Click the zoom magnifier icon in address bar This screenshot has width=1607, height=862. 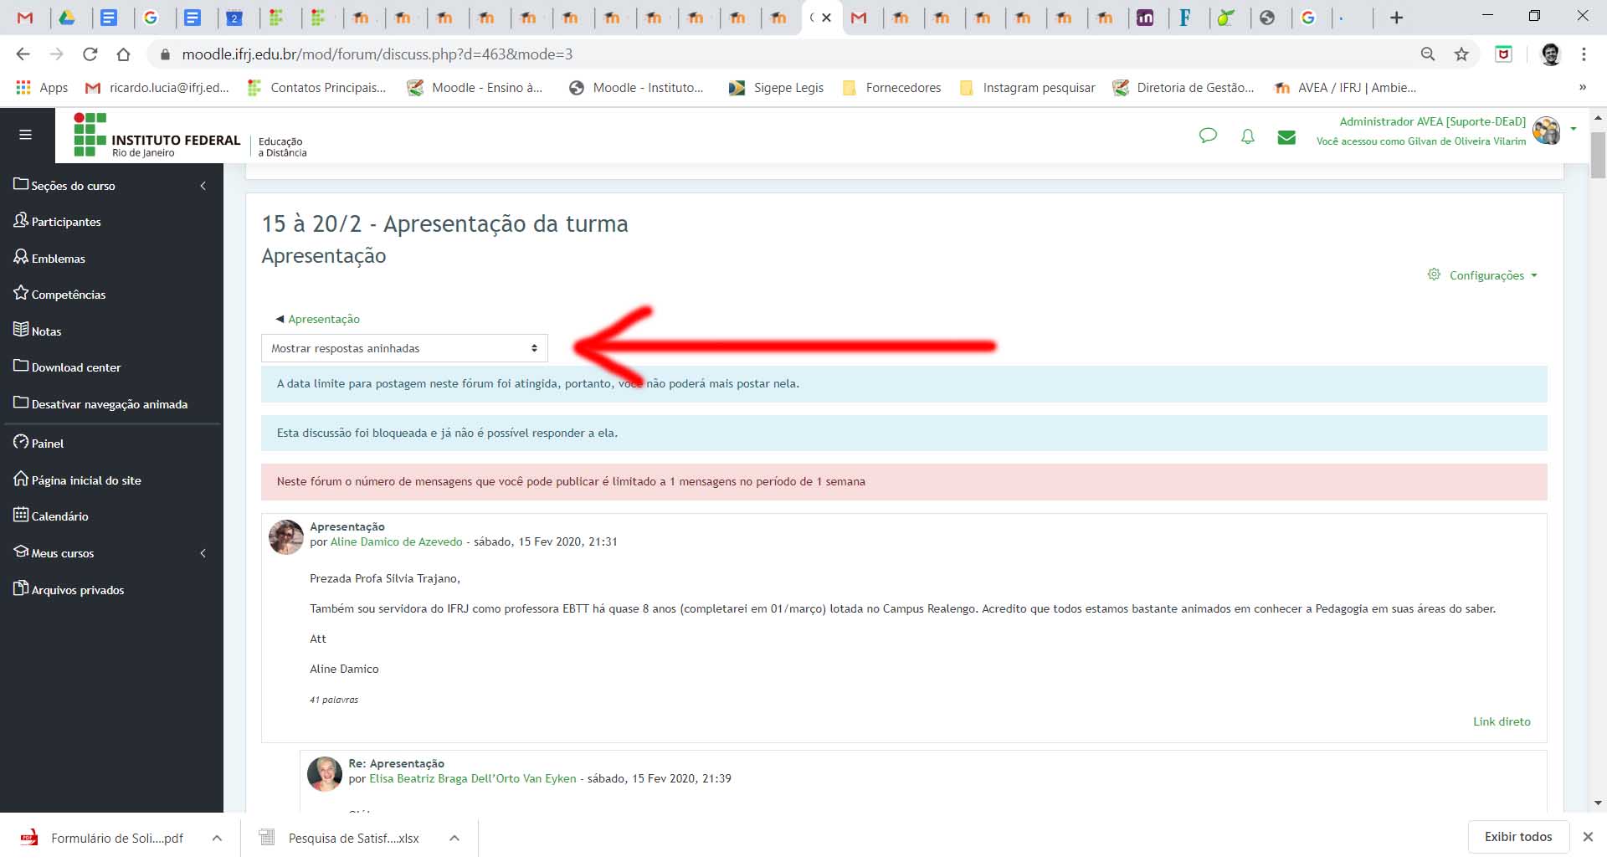pos(1428,54)
